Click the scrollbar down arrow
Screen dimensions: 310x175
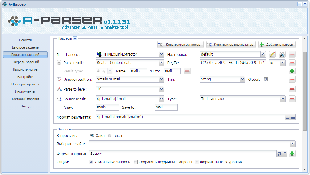click(304, 169)
